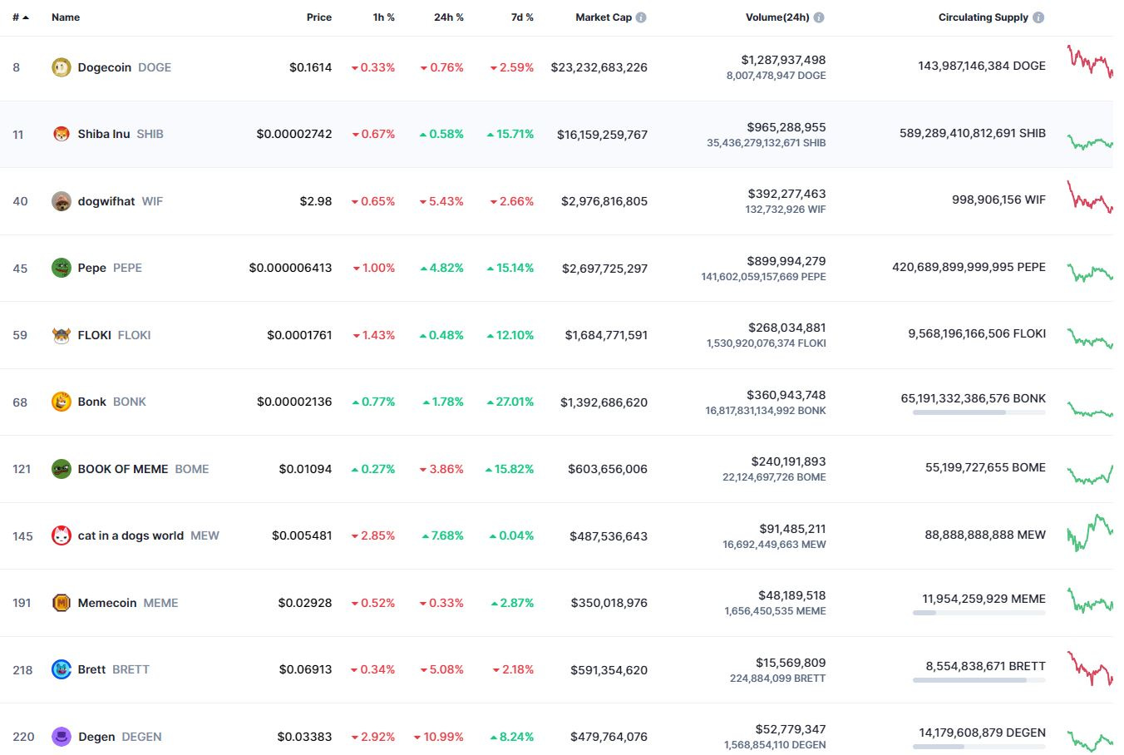This screenshot has width=1124, height=755.
Task: Click Pepe volume $899,994,279
Action: (x=786, y=261)
